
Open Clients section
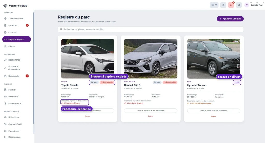click(x=11, y=46)
